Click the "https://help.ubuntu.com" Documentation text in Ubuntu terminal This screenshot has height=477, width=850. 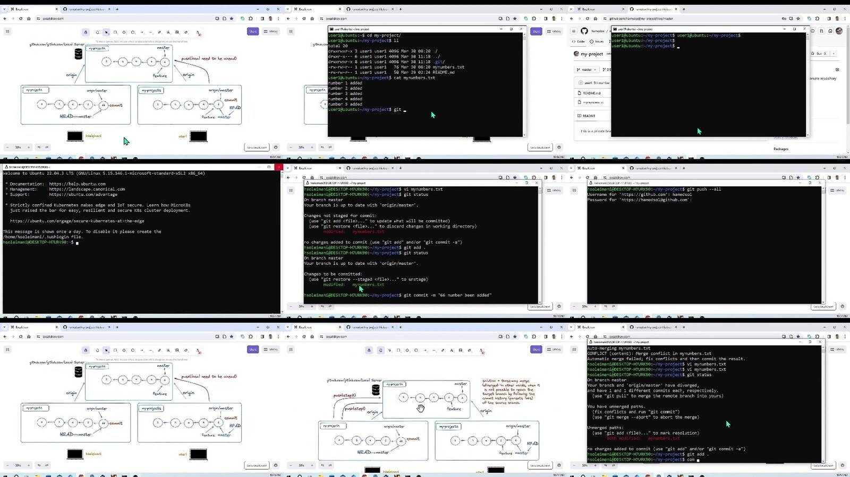point(78,184)
